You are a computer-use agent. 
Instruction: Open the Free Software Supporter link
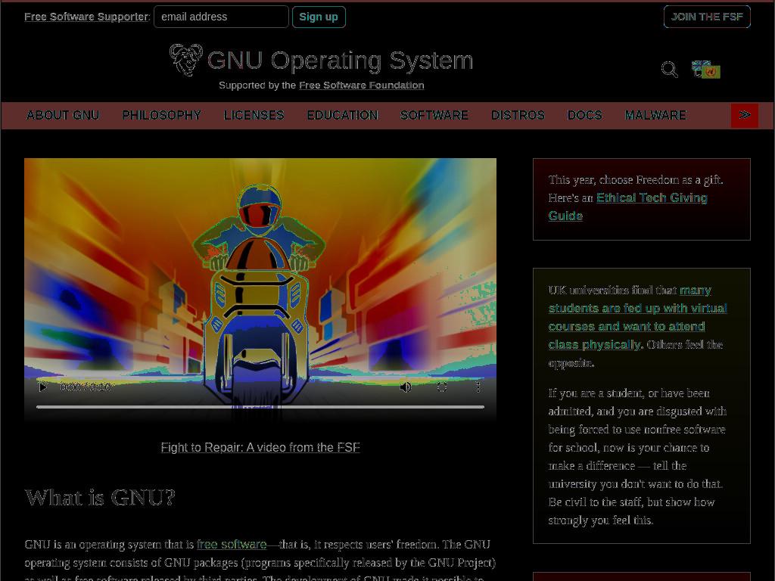tap(86, 17)
